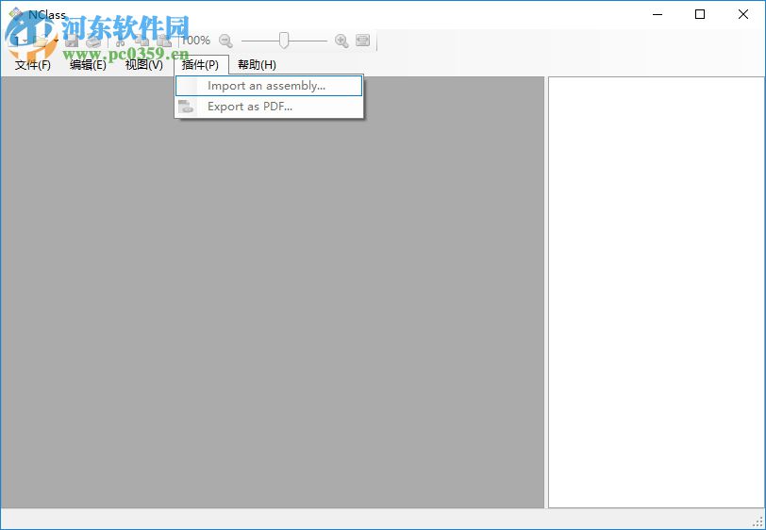
Task: Close the NClass window
Action: [x=743, y=14]
